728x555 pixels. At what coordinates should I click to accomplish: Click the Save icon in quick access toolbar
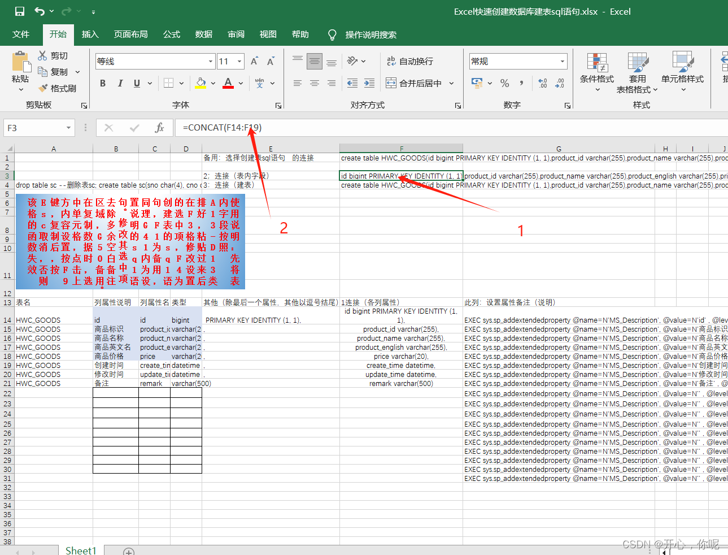(x=20, y=11)
